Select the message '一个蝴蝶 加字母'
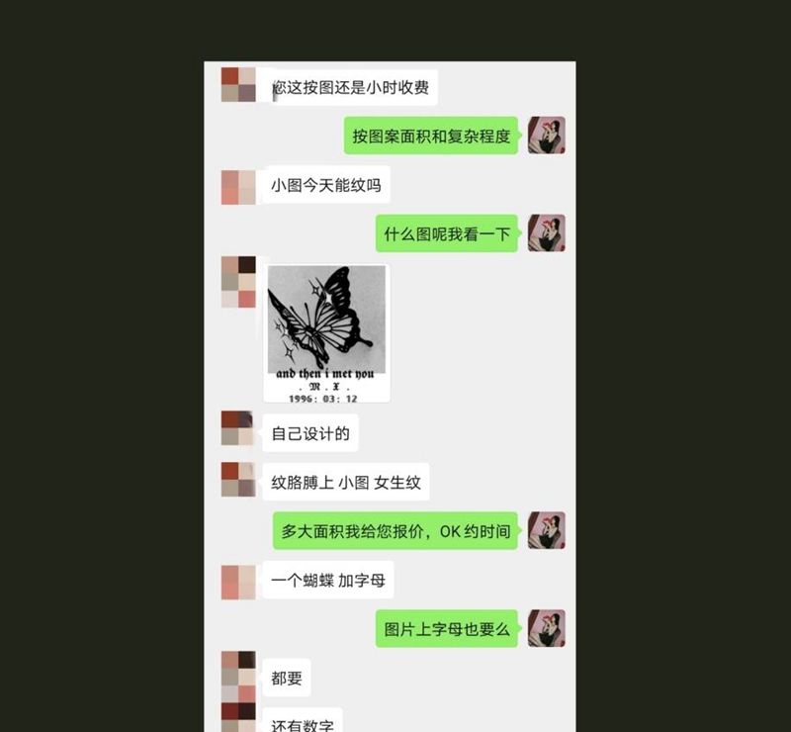Viewport: 791px width, 732px height. [328, 580]
